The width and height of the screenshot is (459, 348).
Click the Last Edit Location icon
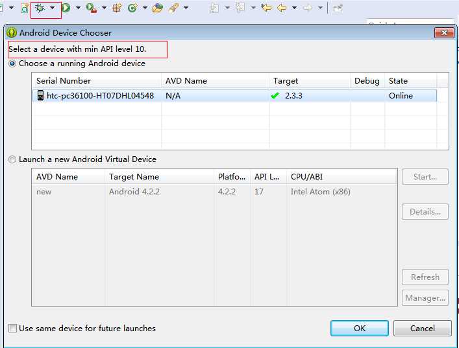click(x=266, y=8)
